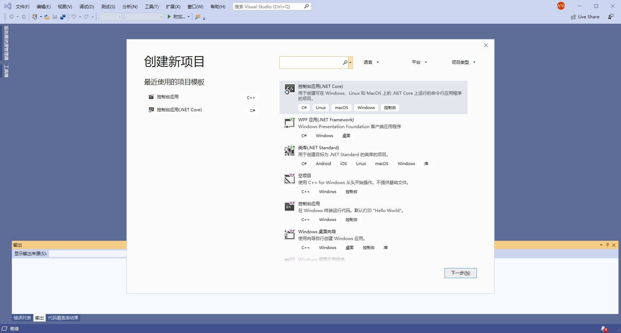Viewport: 621px width, 333px height.
Task: Close the Output panel
Action: click(x=614, y=245)
